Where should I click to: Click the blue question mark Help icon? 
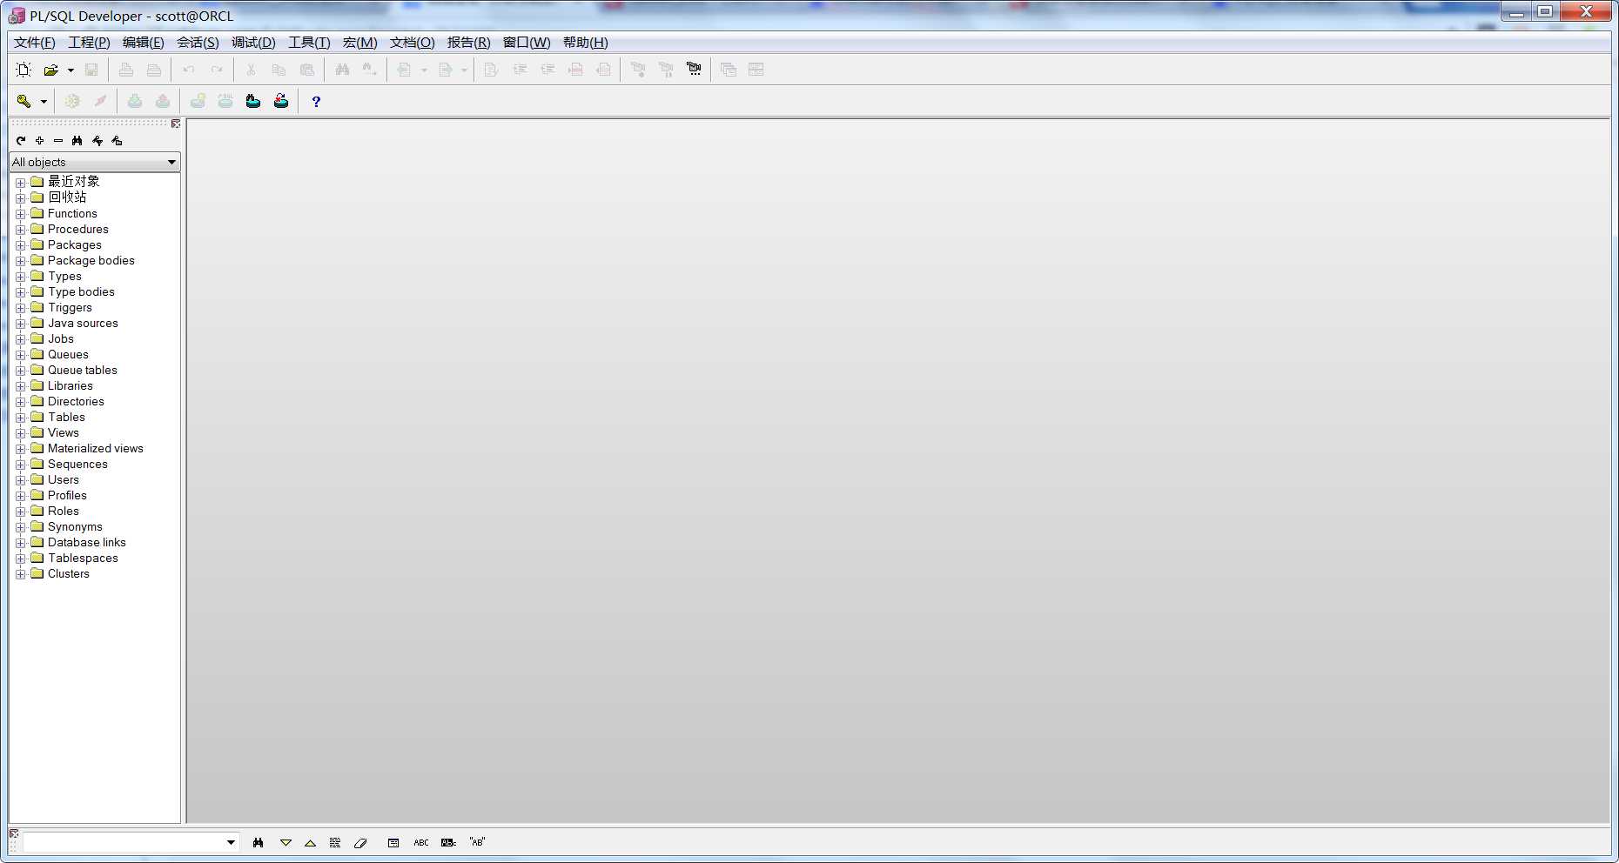(316, 101)
